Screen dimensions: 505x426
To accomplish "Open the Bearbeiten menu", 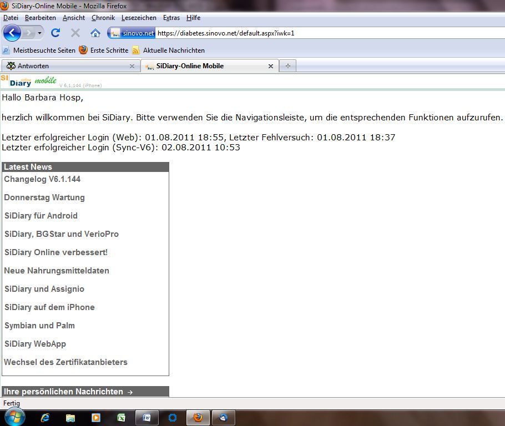I will pos(41,18).
